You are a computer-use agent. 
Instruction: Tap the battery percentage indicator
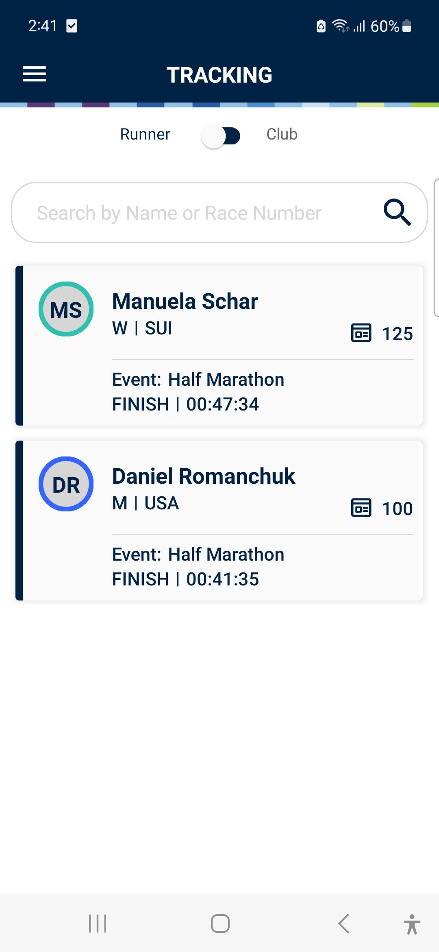pos(385,26)
